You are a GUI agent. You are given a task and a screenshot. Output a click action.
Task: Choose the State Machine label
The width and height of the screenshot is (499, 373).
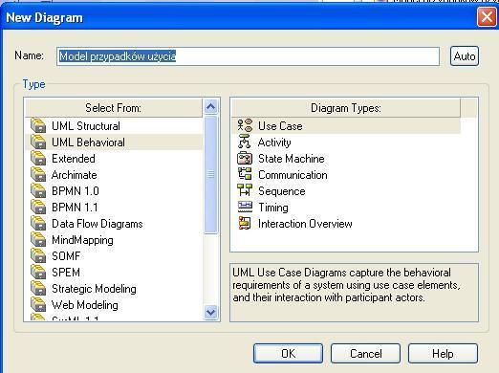coord(292,159)
